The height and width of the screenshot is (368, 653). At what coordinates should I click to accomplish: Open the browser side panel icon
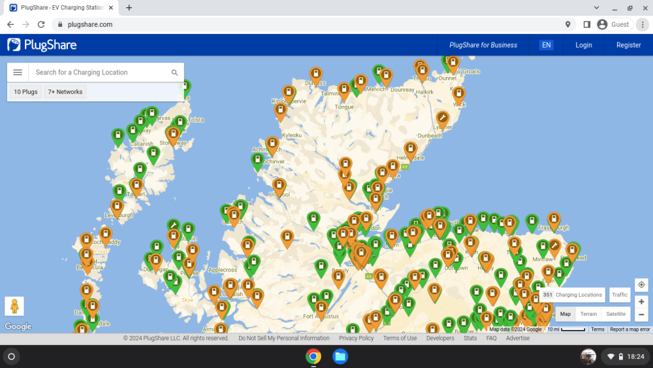(x=586, y=25)
